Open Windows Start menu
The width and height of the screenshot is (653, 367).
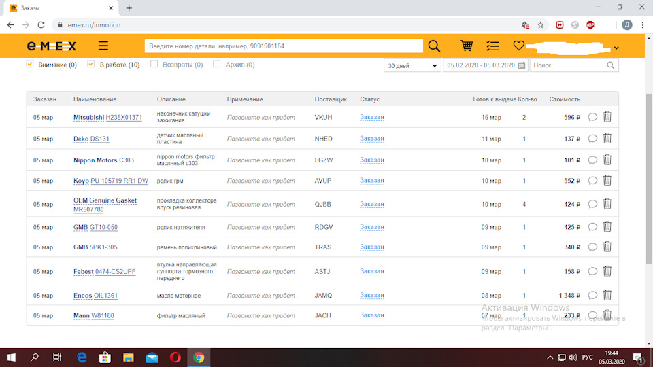click(12, 357)
